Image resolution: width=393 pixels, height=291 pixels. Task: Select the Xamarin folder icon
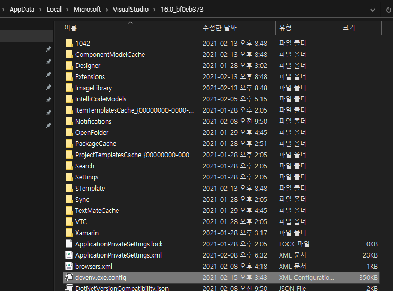click(x=69, y=233)
